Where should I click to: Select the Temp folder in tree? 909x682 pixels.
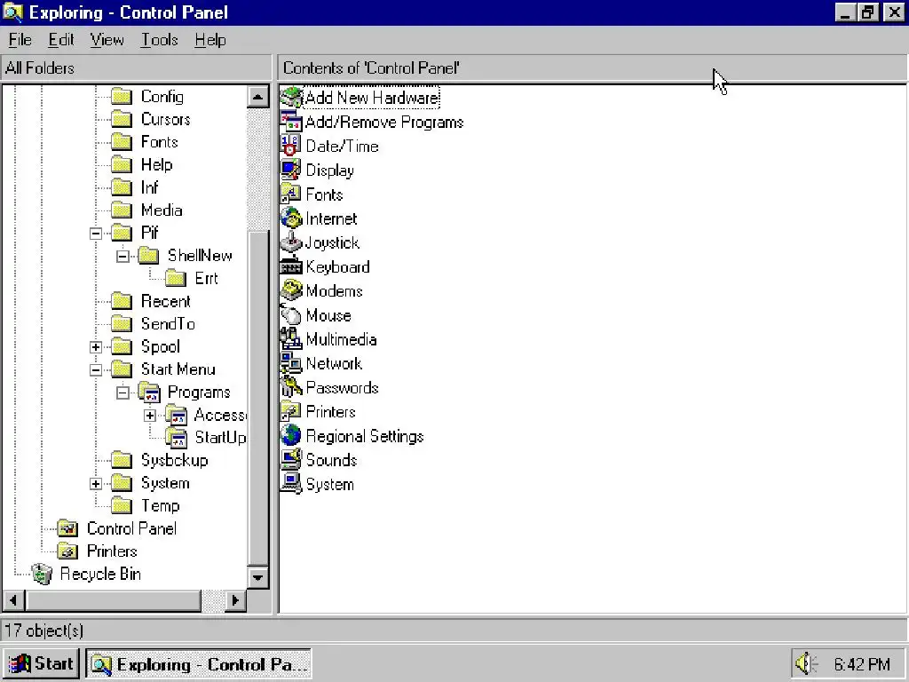point(161,506)
